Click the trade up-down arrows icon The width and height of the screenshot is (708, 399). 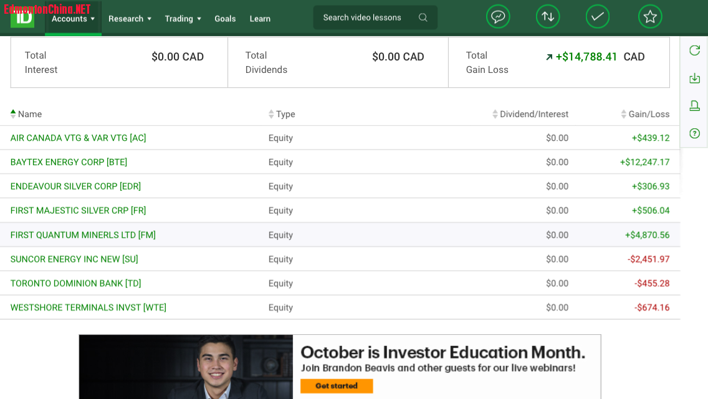pos(548,17)
